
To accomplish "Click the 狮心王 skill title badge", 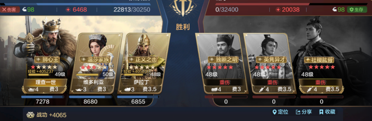I will click(x=47, y=60).
